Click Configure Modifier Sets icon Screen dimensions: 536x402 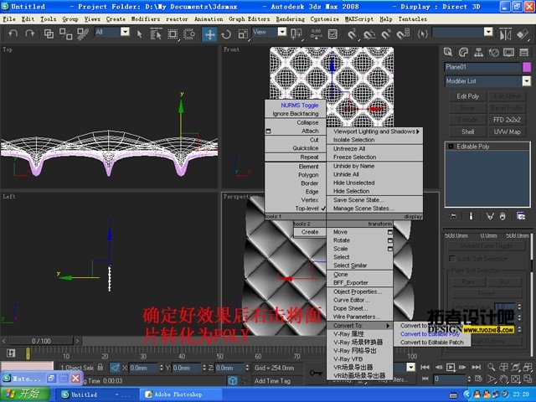coord(521,216)
